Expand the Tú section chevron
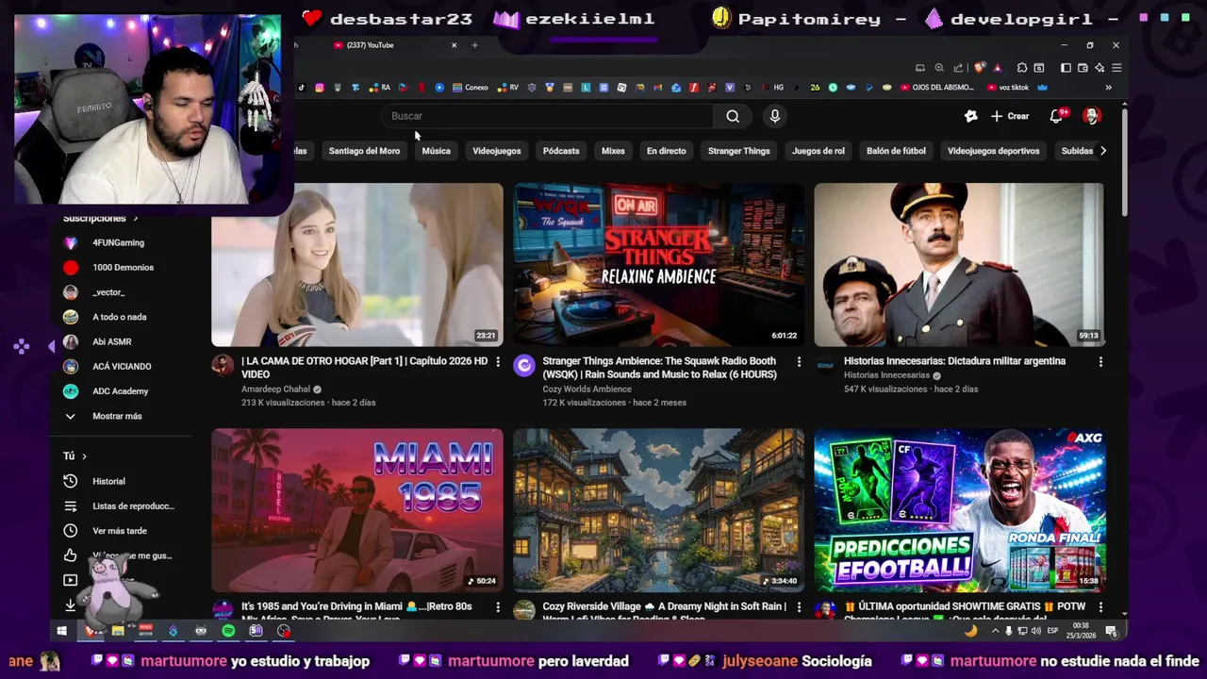This screenshot has width=1207, height=679. click(x=84, y=456)
